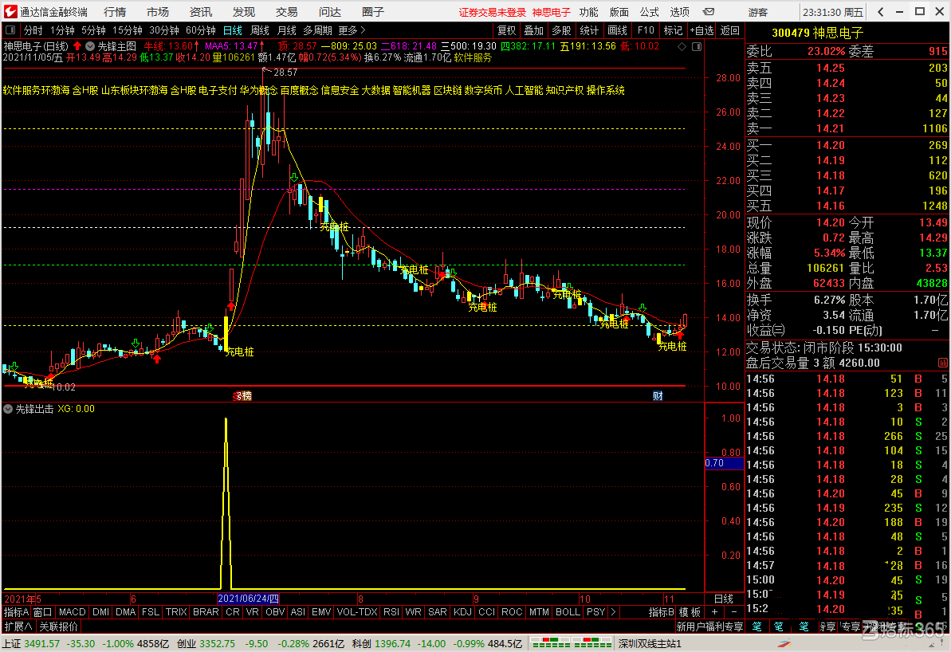Select the 1分钟 period
Screen dimensions: 951x652
click(62, 30)
